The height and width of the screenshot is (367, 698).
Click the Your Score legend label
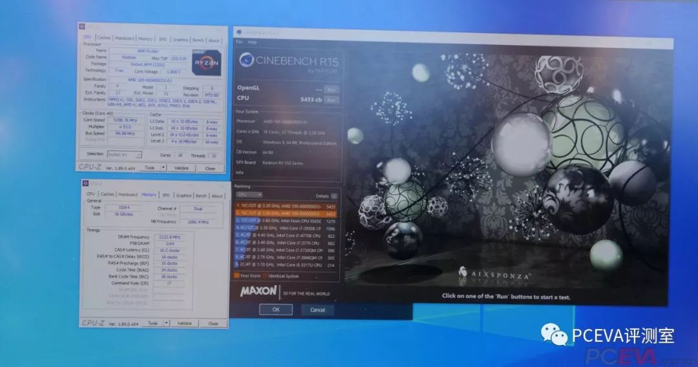[x=250, y=276]
